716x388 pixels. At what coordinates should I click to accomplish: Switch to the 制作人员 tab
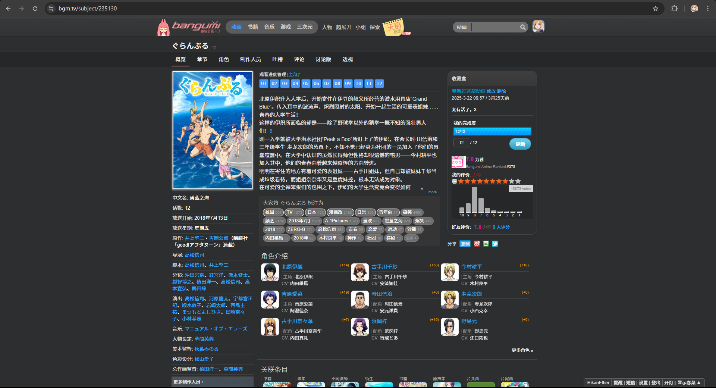click(251, 59)
